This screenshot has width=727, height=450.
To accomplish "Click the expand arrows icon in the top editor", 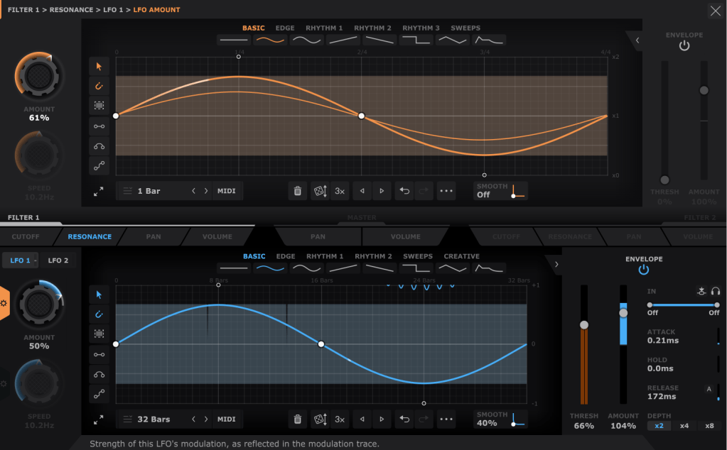I will pos(99,192).
